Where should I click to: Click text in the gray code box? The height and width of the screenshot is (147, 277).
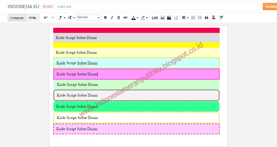[76, 38]
